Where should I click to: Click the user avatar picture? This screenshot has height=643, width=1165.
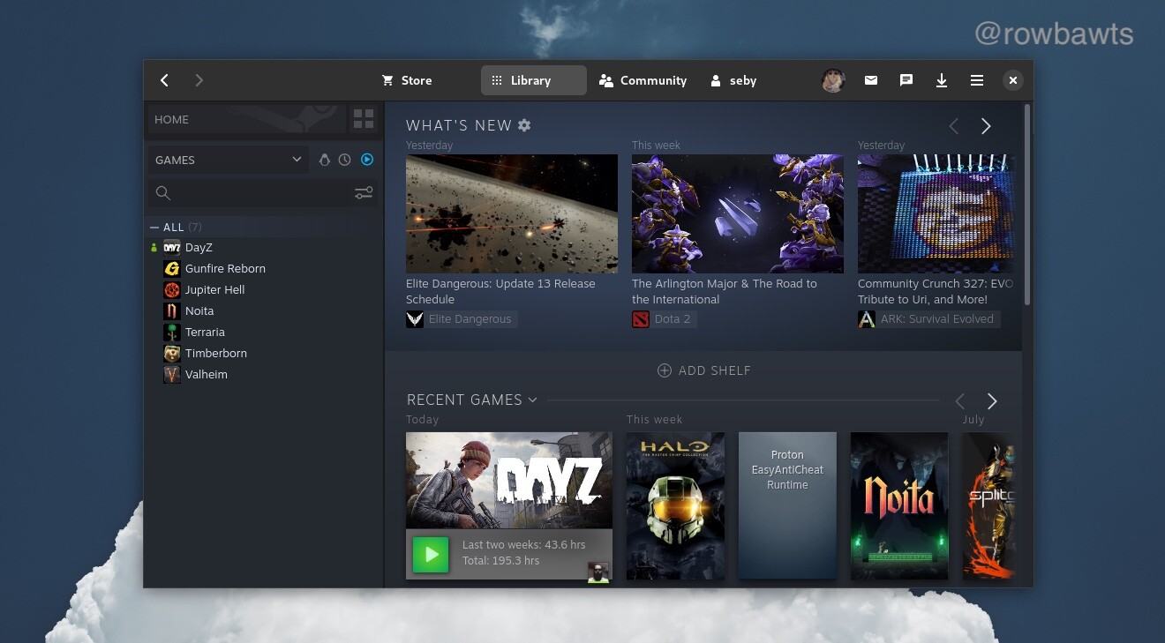coord(833,80)
